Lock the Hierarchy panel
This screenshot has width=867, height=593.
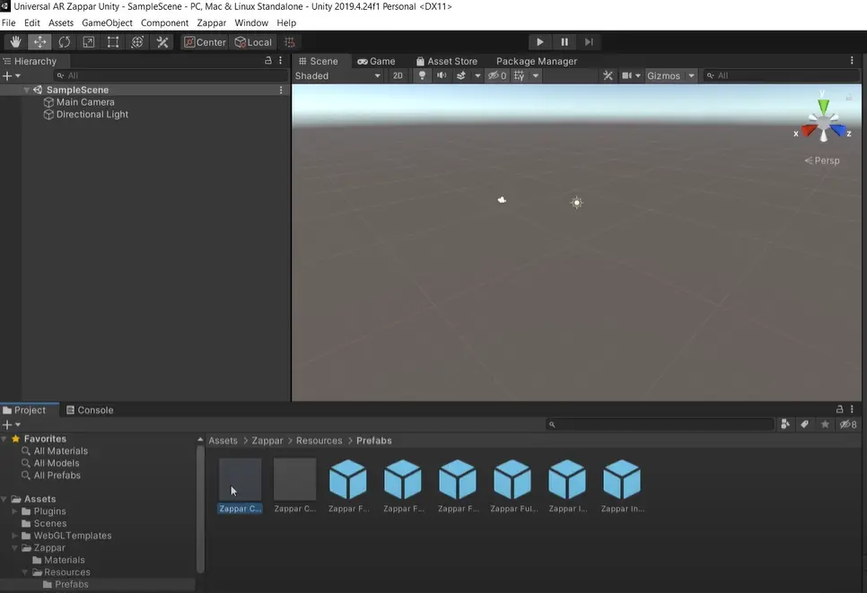point(268,60)
